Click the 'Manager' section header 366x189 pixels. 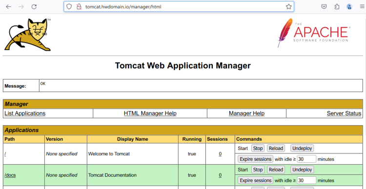(x=16, y=104)
